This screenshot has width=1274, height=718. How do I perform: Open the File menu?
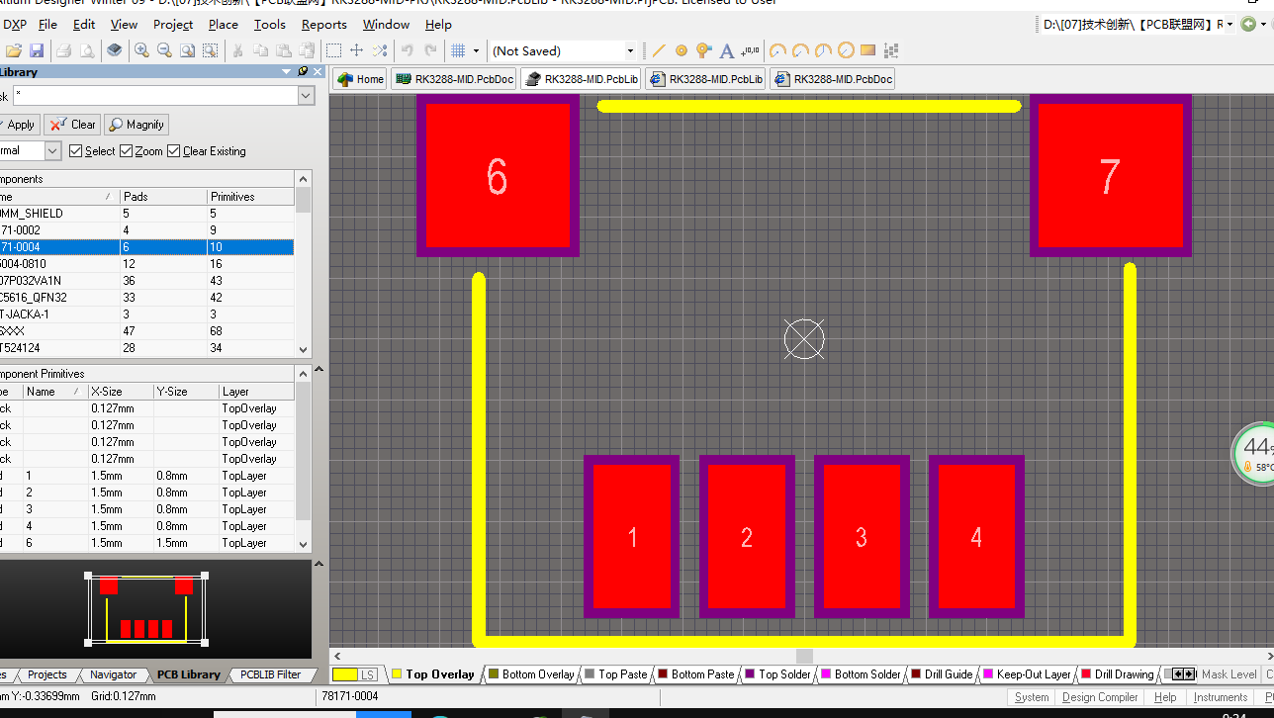(47, 24)
